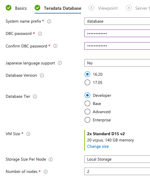Viewport: 150px width, 177px height.
Task: Click step 4 circle icon
Action: coord(129,8)
